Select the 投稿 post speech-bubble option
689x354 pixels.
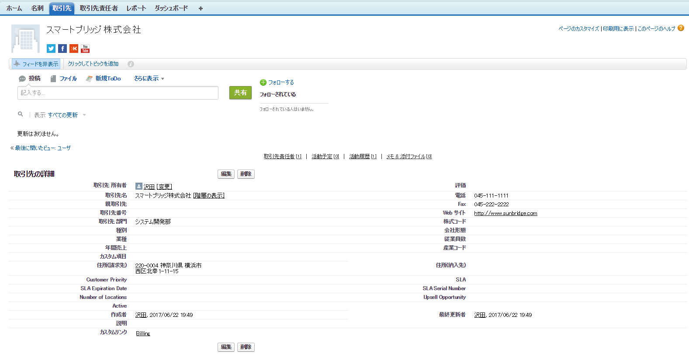click(29, 79)
